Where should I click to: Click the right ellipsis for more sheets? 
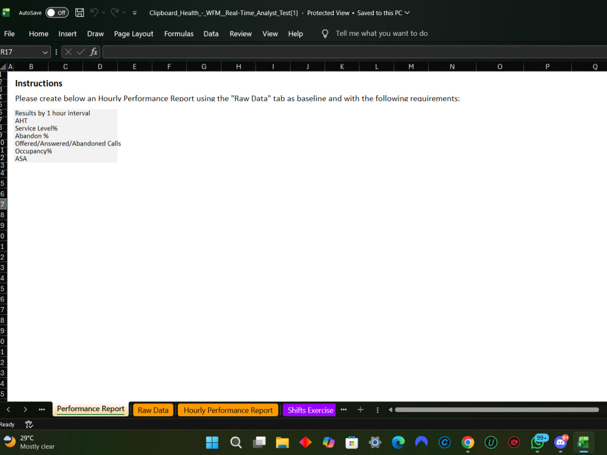point(344,409)
